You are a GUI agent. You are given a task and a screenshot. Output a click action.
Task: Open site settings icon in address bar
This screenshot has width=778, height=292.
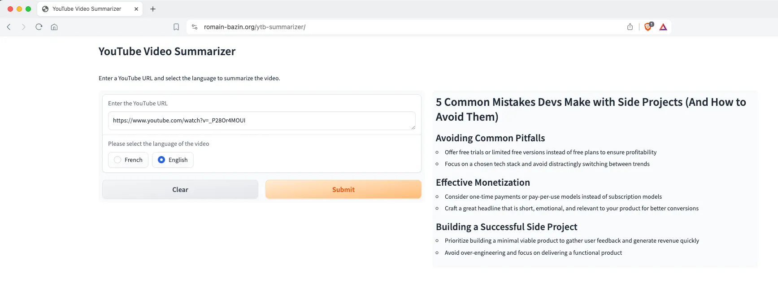click(195, 27)
